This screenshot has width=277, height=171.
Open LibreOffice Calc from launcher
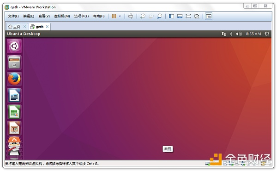point(14,112)
